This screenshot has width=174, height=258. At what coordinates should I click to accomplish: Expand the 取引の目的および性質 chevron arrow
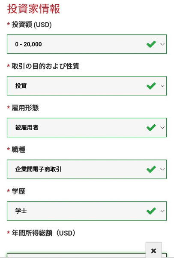click(x=162, y=86)
